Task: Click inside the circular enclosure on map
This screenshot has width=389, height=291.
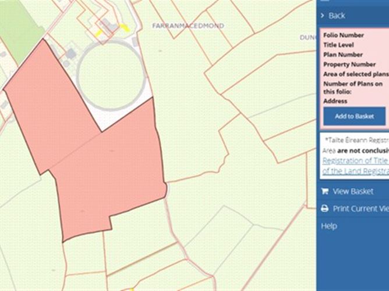Action: coord(109,73)
